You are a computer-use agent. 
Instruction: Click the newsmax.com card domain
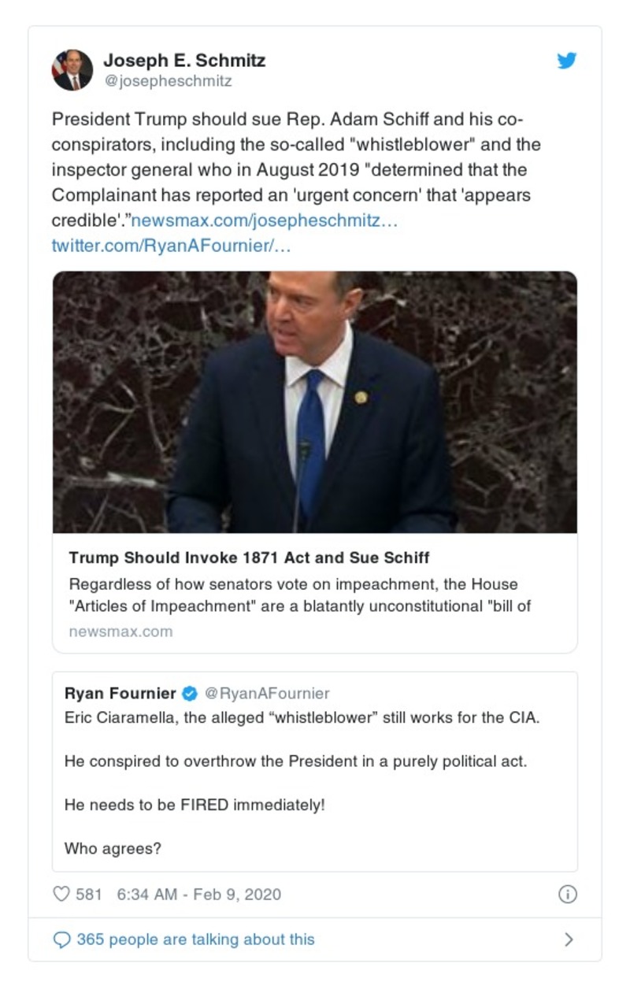click(120, 632)
